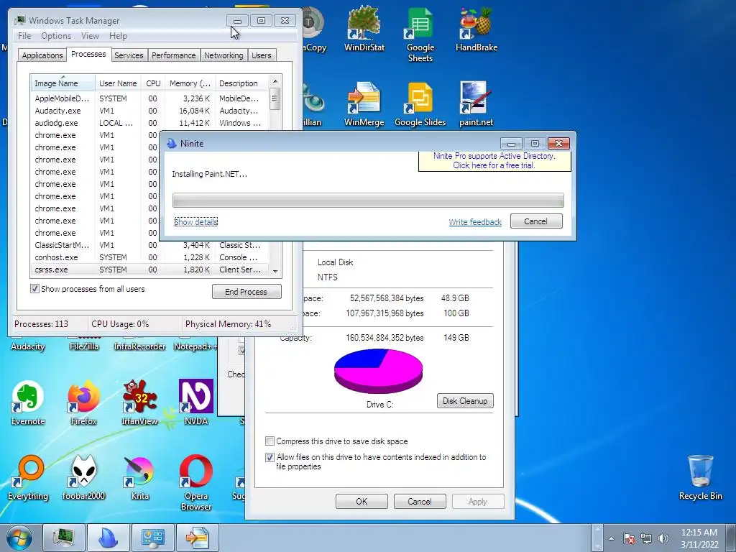
Task: Switch to Task Manager taskbar button
Action: pos(64,538)
